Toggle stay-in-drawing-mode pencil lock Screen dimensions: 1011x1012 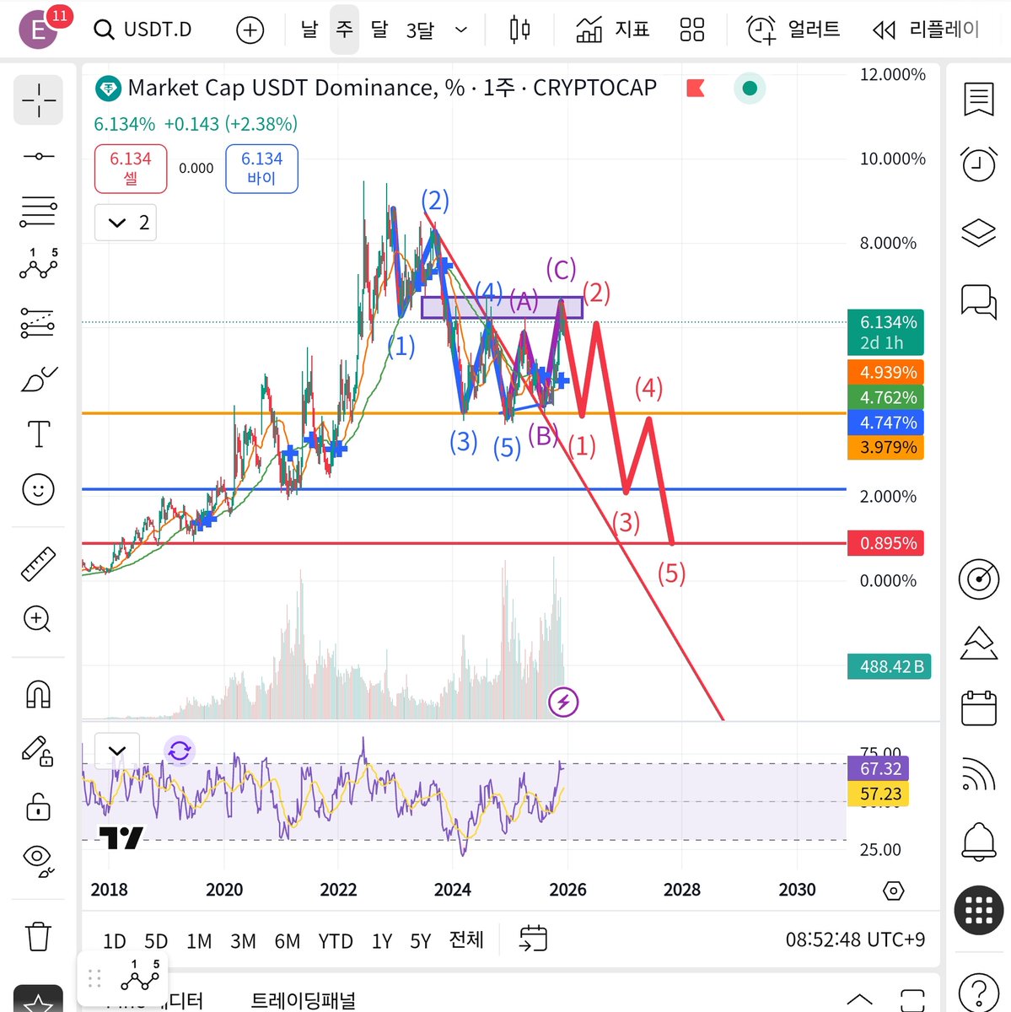pyautogui.click(x=39, y=750)
